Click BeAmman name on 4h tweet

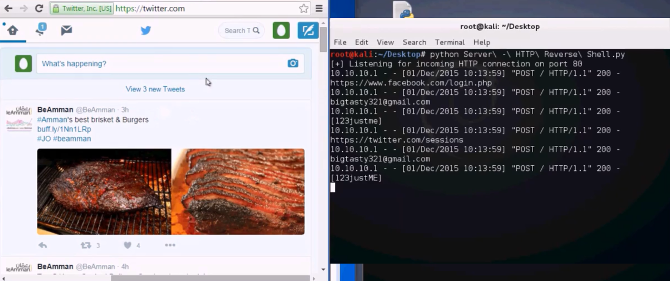pyautogui.click(x=55, y=267)
